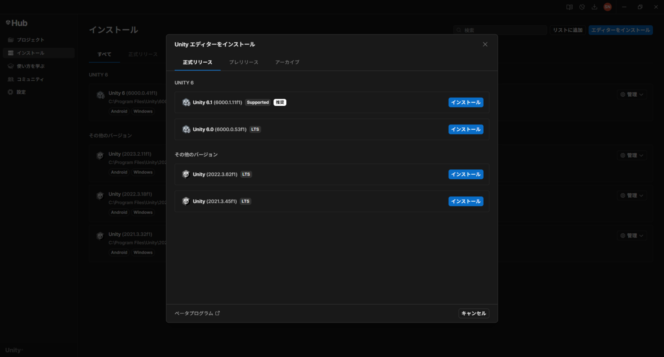
Task: Click the Unity 2023.2.11f1 install icon
Action: pos(100,156)
